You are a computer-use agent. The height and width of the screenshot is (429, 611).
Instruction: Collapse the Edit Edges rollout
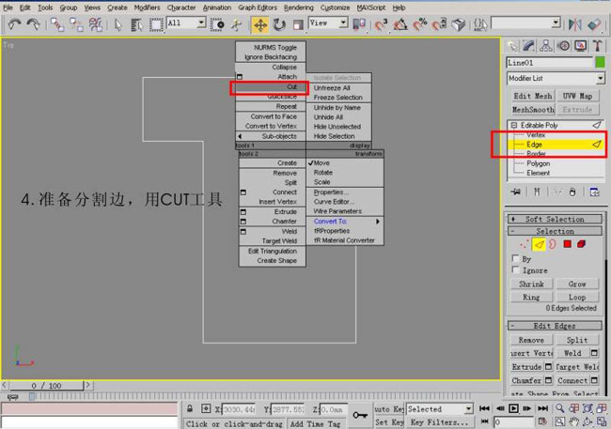tap(555, 326)
